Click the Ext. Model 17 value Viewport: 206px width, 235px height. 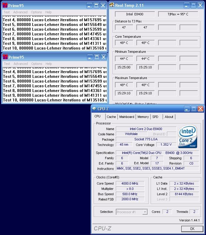coord(157,163)
